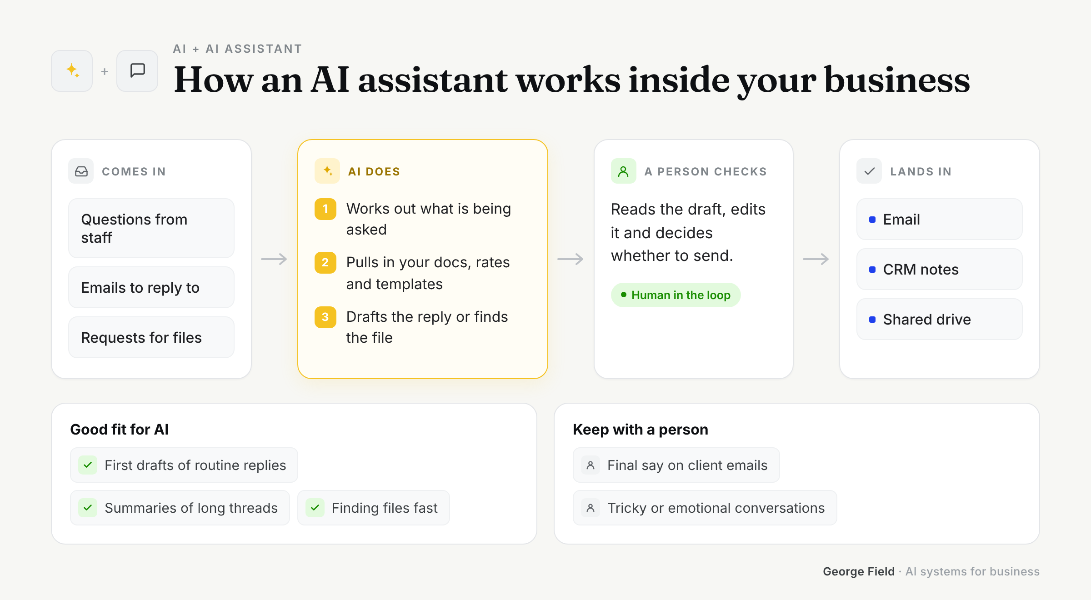Click the checkmark icon beside LANDS IN
Screen dimensions: 1091x600
tap(869, 171)
